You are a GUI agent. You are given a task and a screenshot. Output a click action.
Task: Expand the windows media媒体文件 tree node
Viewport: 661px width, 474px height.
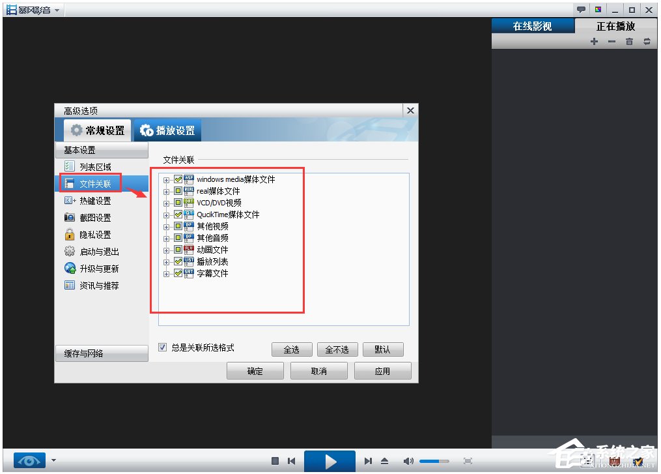coord(166,180)
